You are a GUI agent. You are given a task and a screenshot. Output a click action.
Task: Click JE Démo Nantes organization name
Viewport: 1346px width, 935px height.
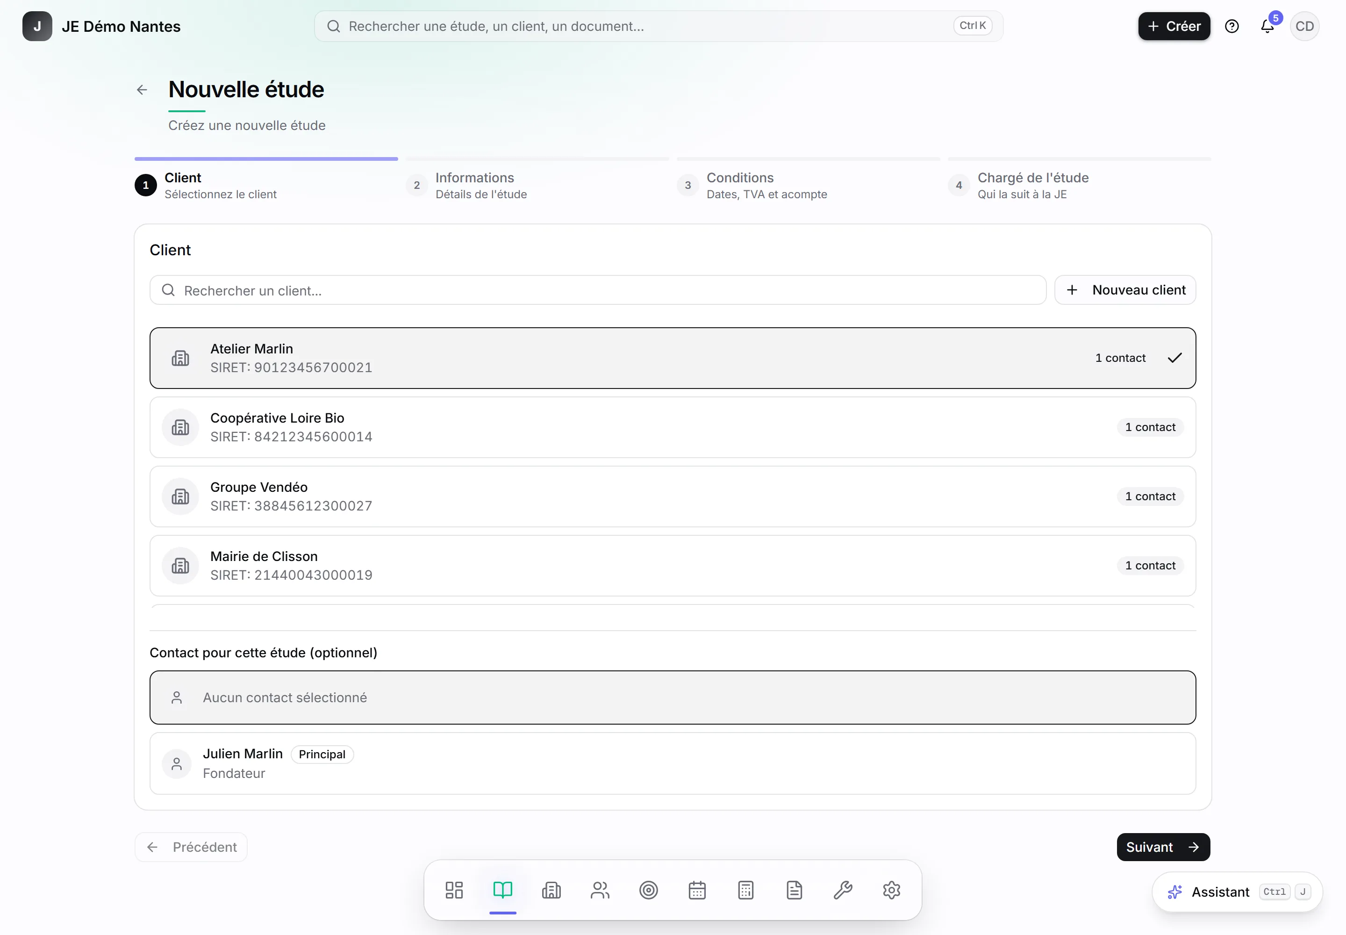[x=121, y=26]
